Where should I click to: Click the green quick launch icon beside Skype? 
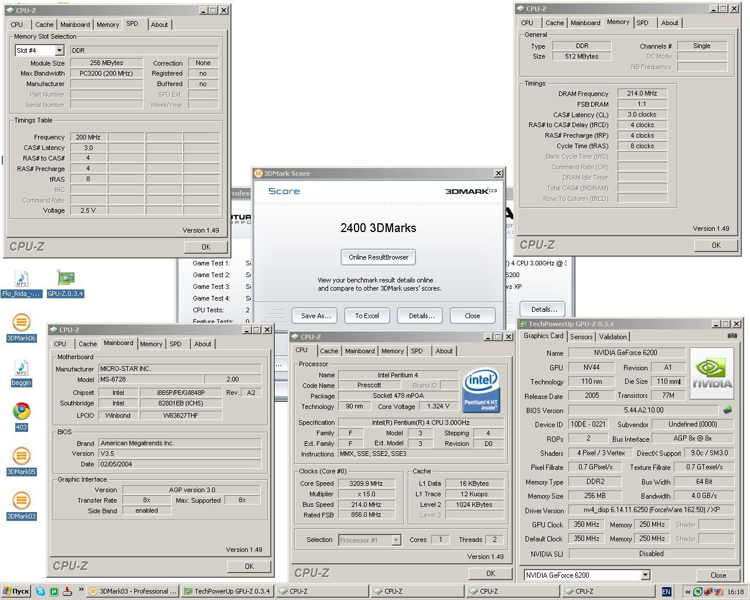coord(54,591)
